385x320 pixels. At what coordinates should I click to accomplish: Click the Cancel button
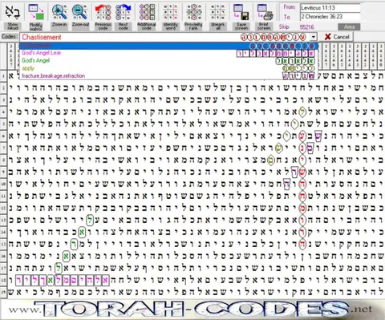[337, 37]
